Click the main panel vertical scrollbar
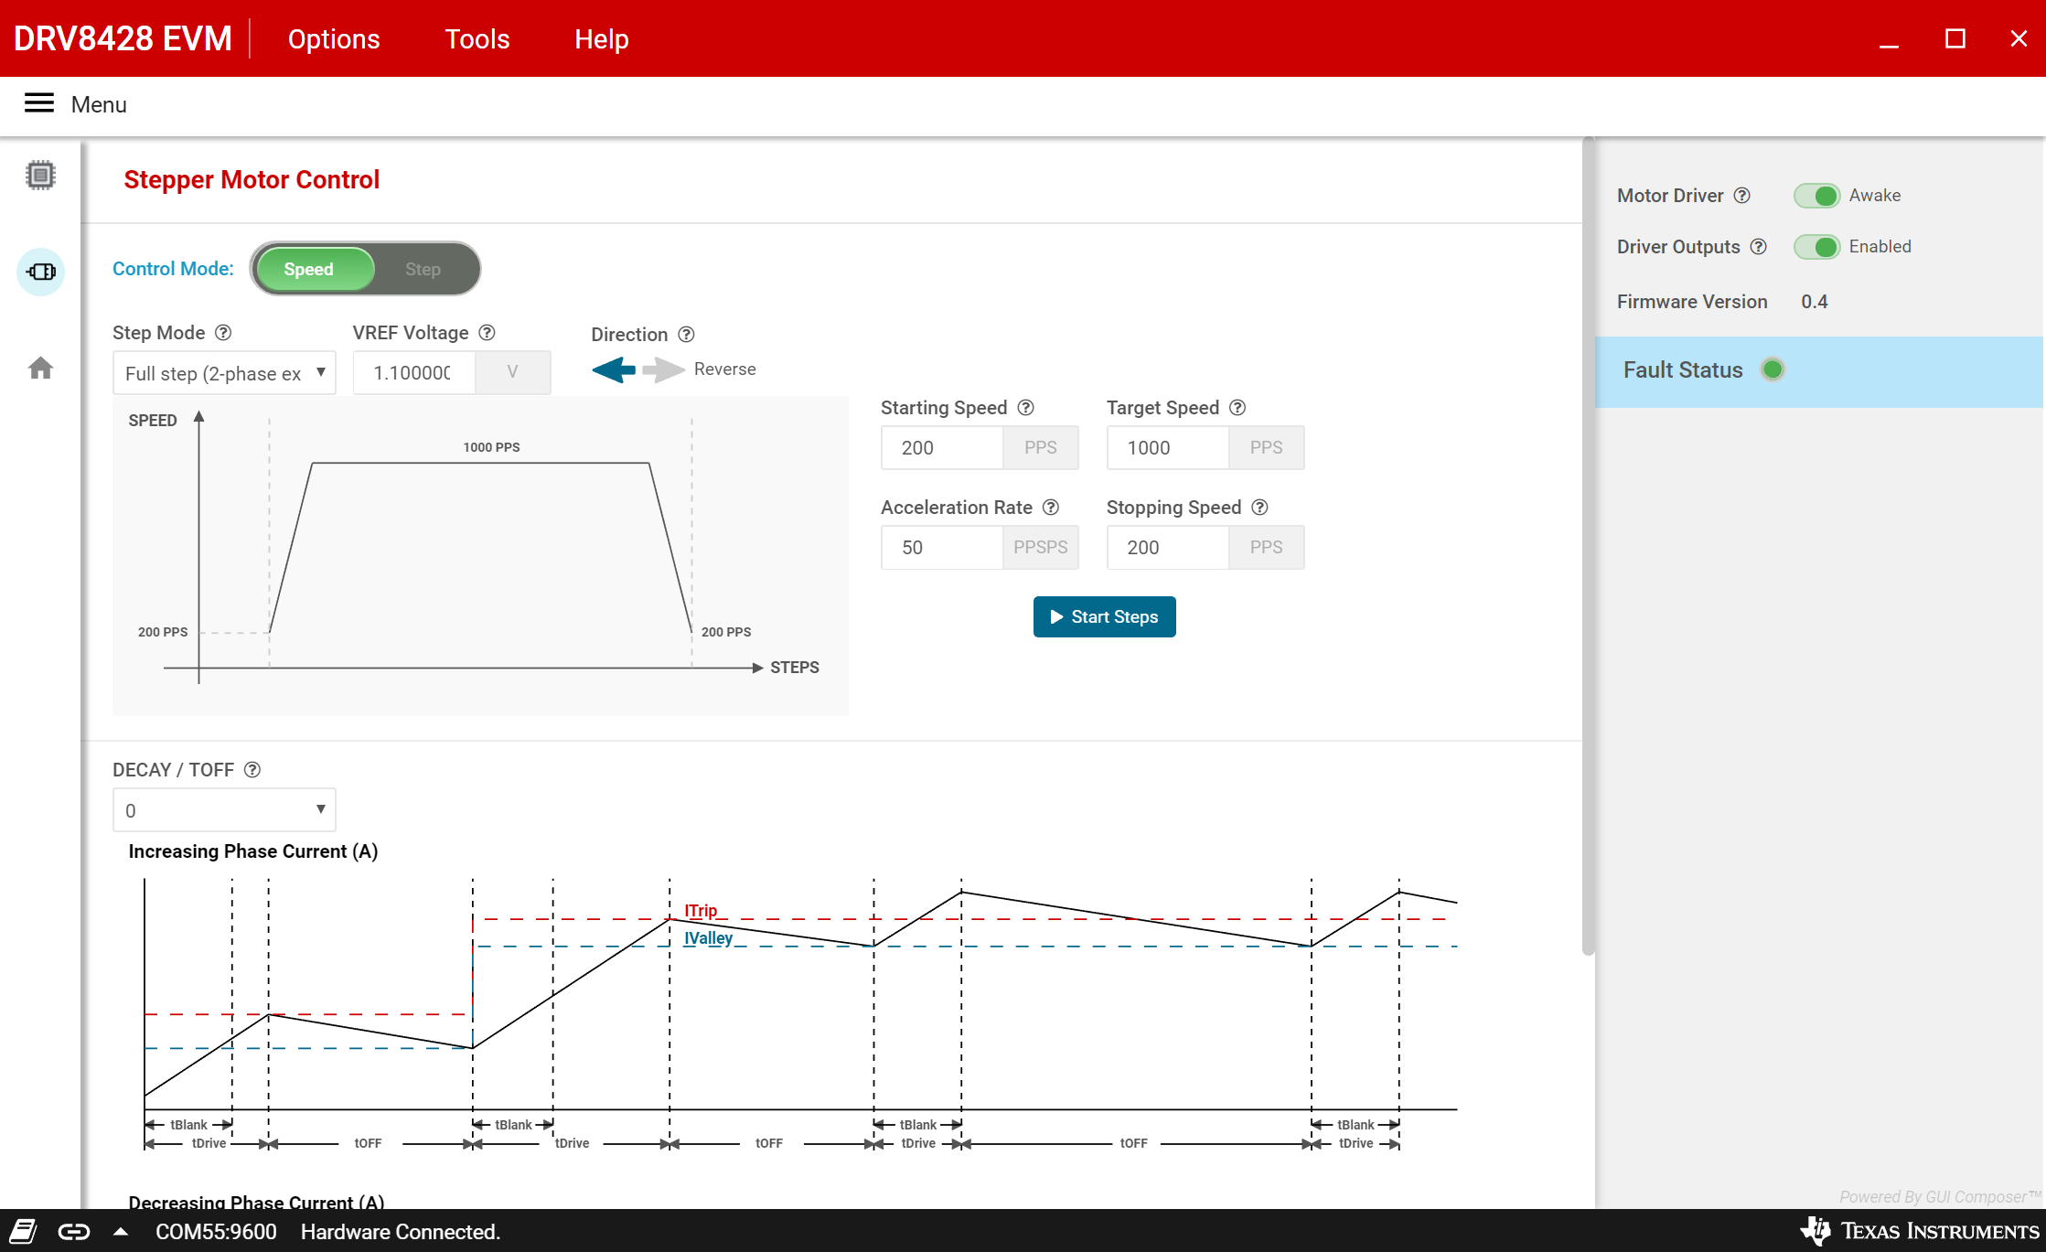 pyautogui.click(x=1589, y=547)
